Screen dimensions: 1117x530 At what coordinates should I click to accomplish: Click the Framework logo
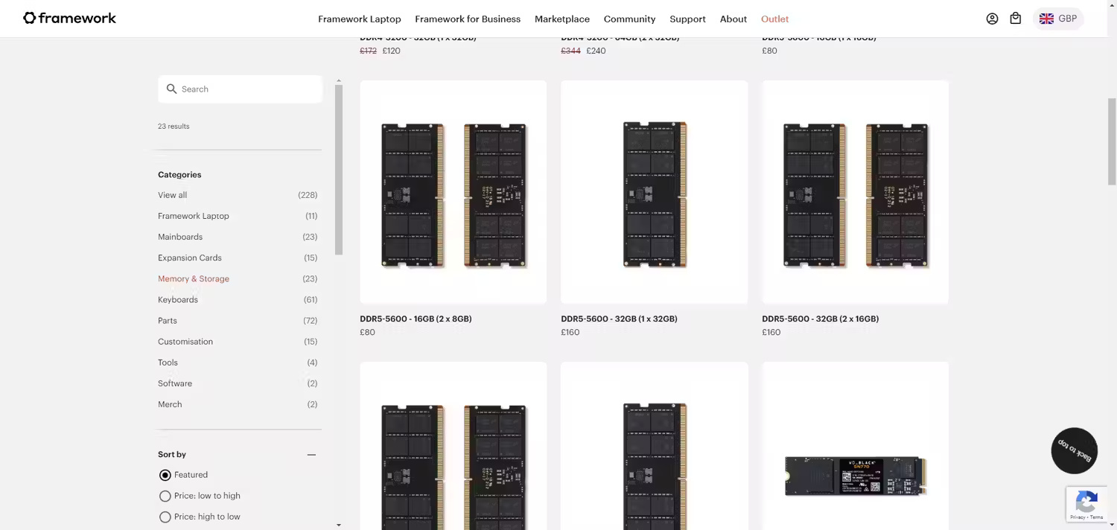pos(69,18)
